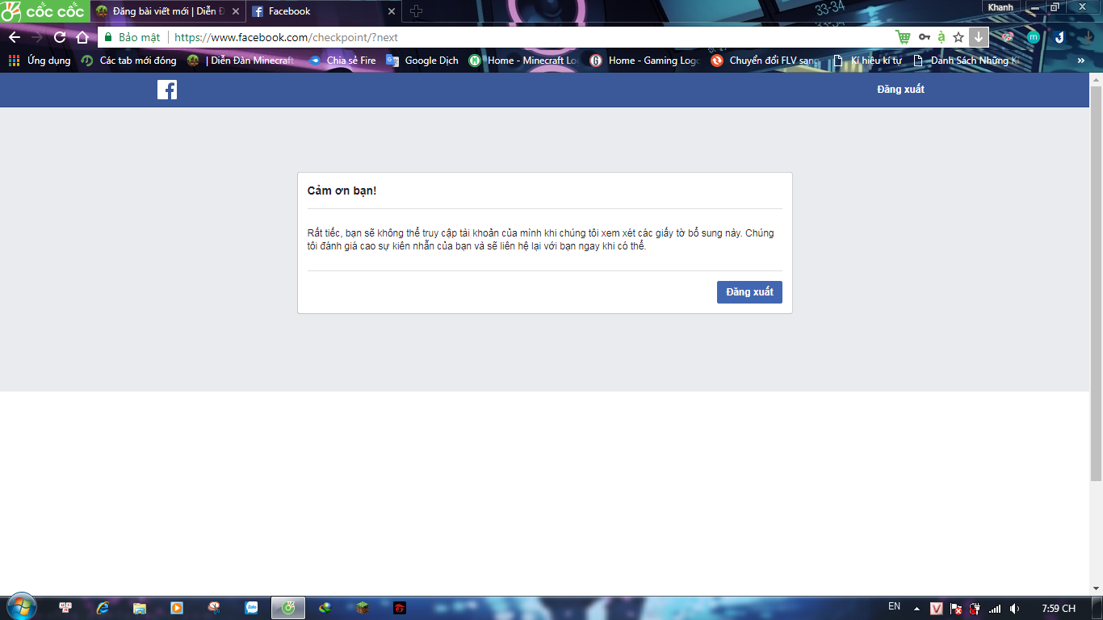Click the Khanh profile button in title bar
This screenshot has height=620, width=1103.
click(1000, 7)
